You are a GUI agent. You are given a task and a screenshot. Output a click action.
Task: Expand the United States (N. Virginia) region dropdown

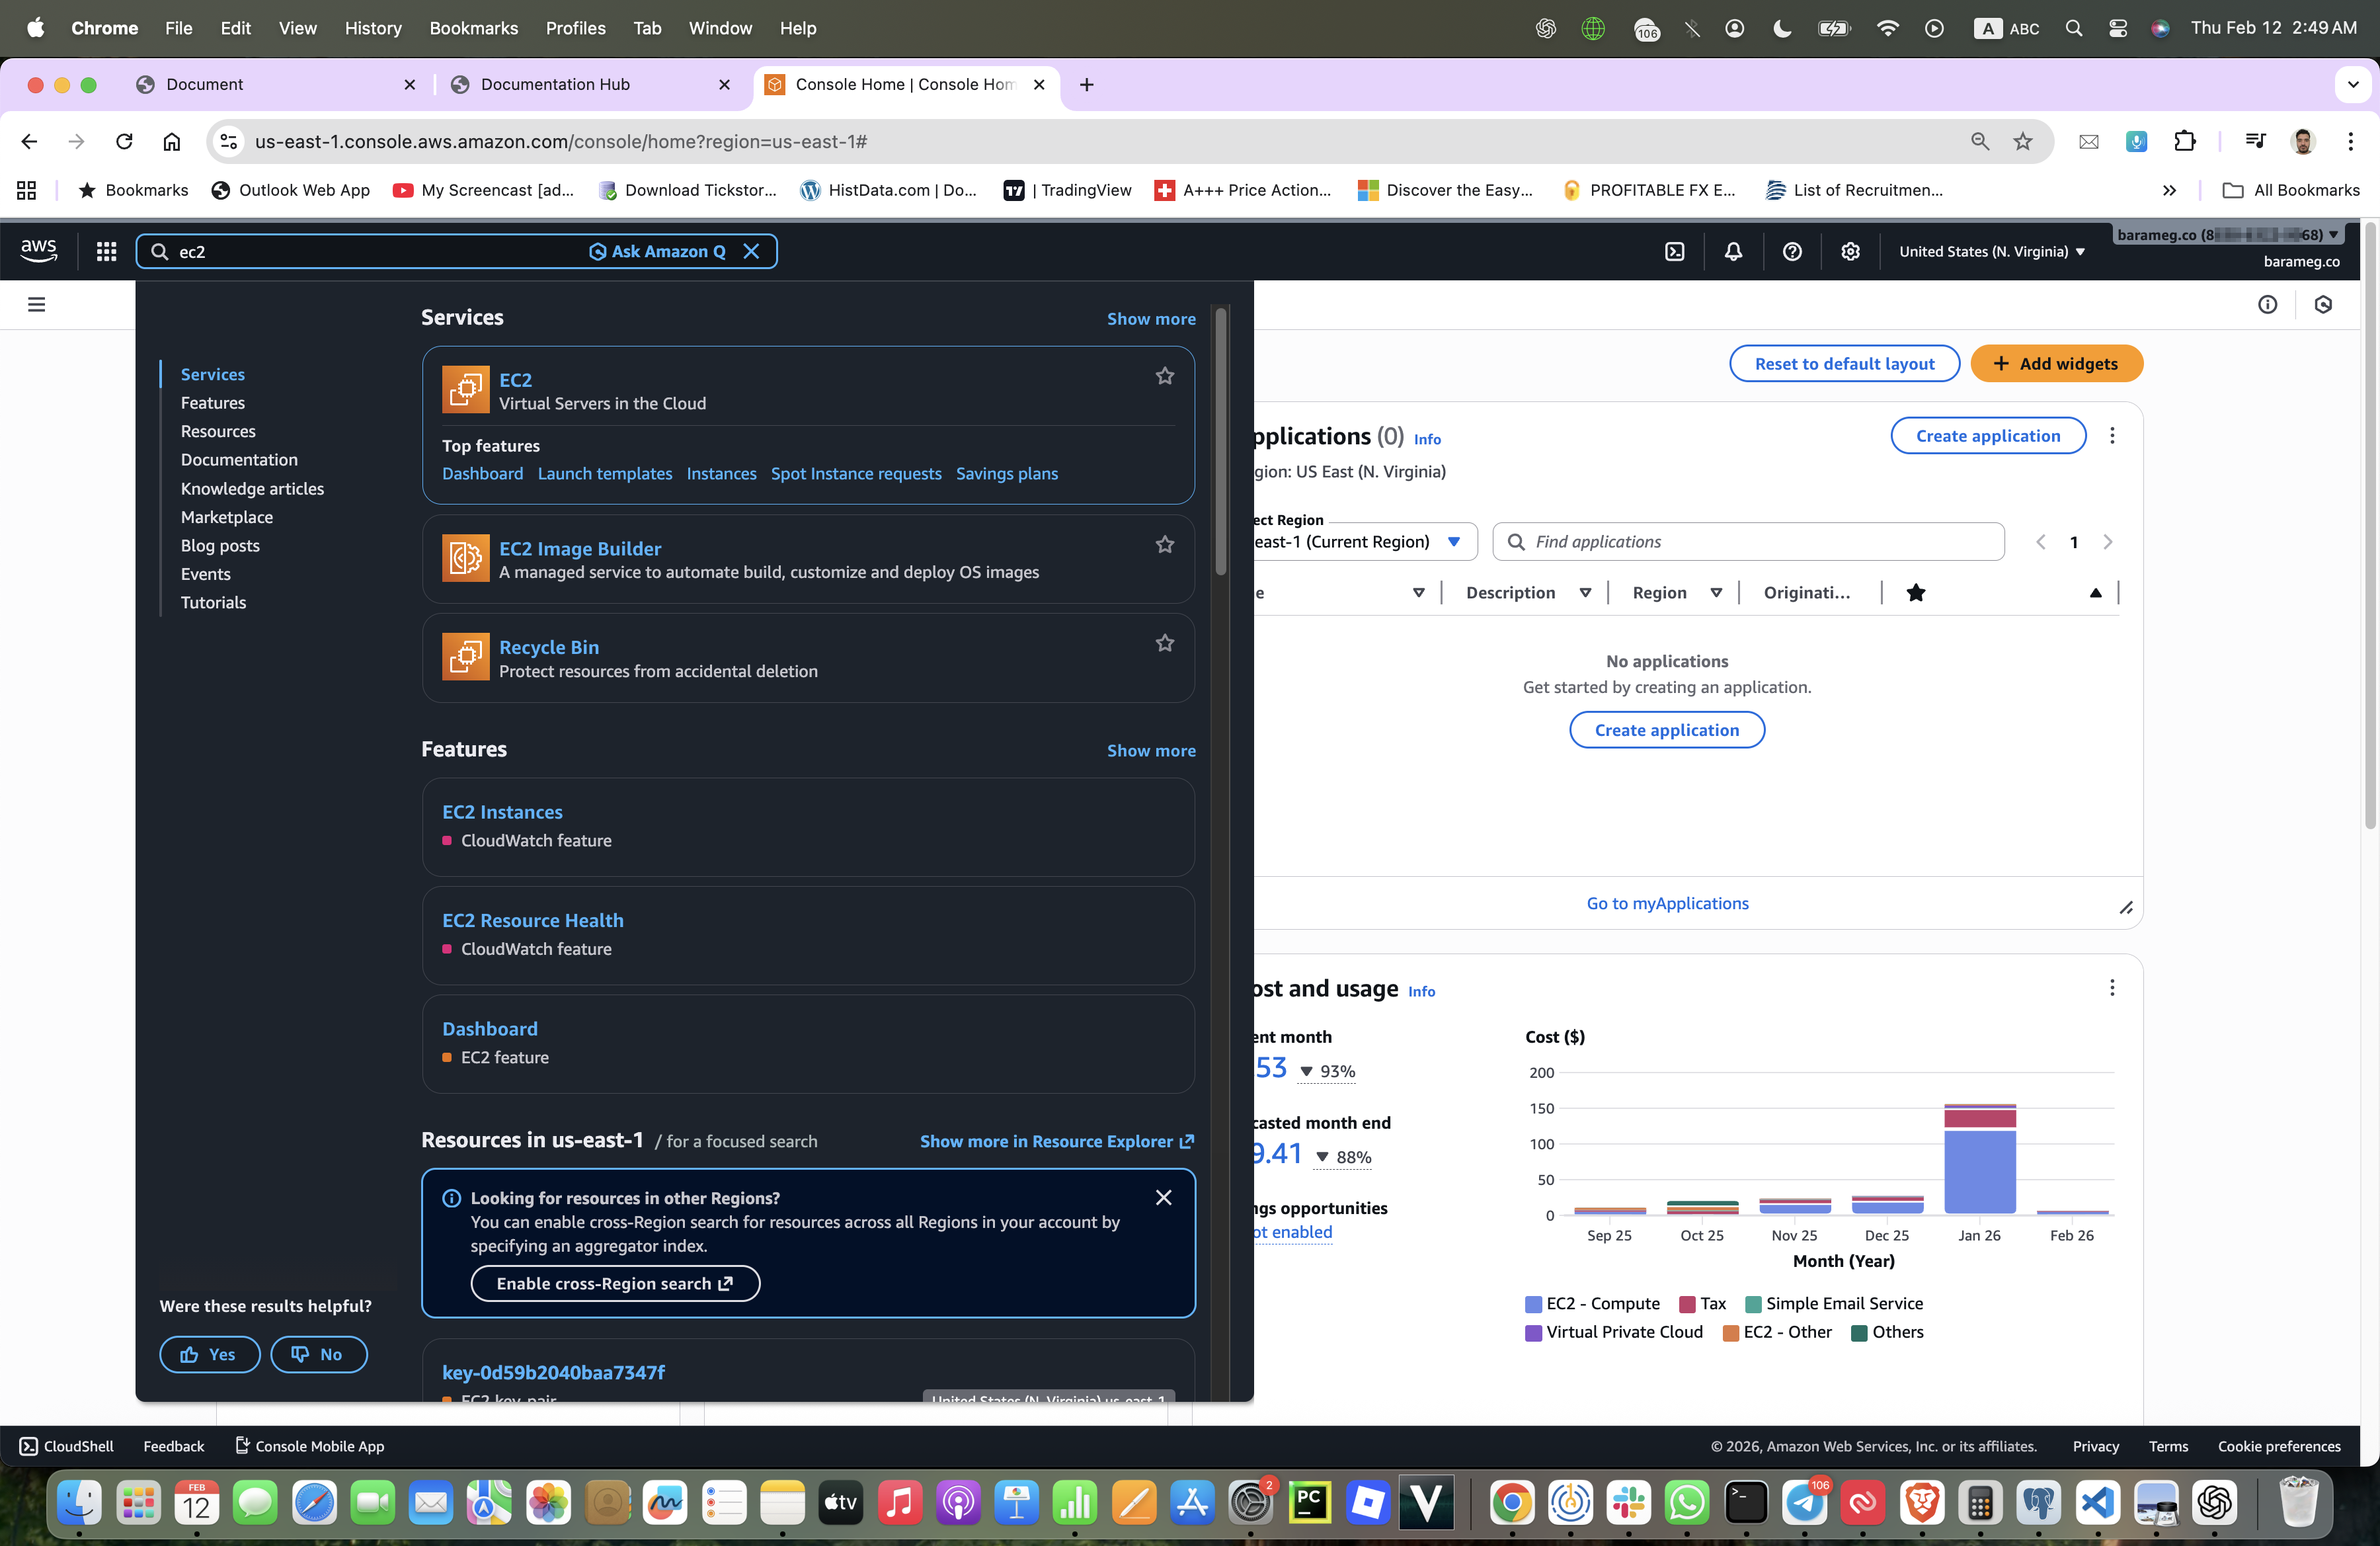pos(1991,251)
